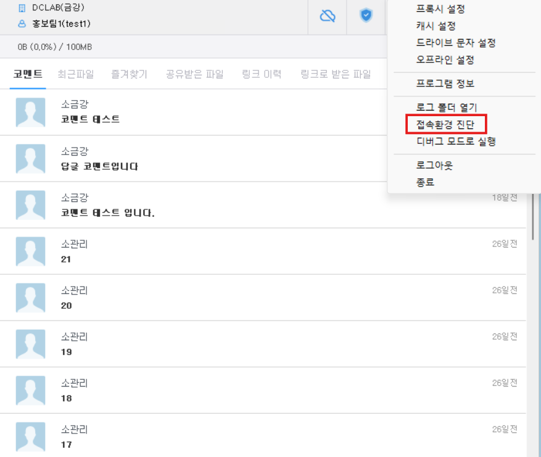Choose 프록시 설정 from the menu
The height and width of the screenshot is (457, 541).
click(x=440, y=9)
